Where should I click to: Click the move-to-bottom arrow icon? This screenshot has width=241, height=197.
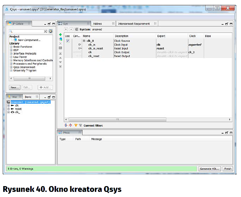(x=60, y=67)
